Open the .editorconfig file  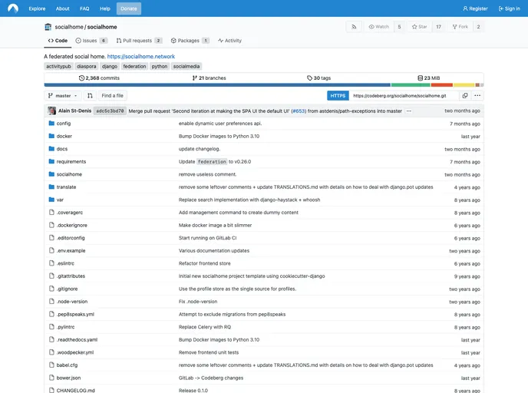click(x=71, y=238)
